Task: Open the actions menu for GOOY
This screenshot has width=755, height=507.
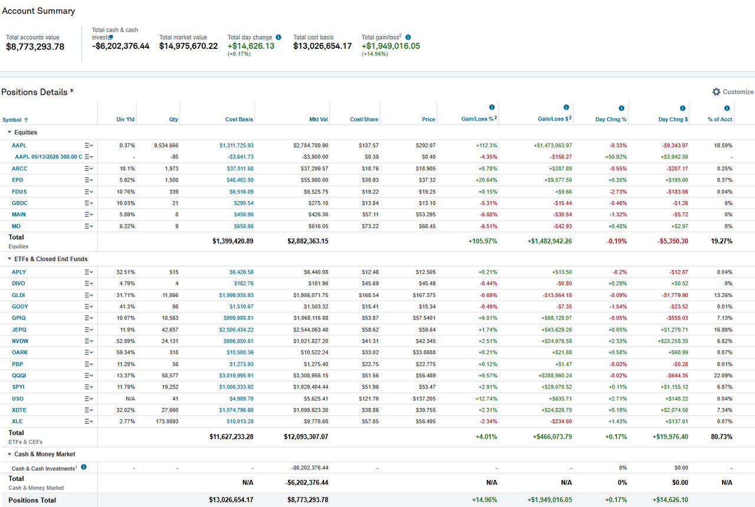Action: click(x=89, y=307)
